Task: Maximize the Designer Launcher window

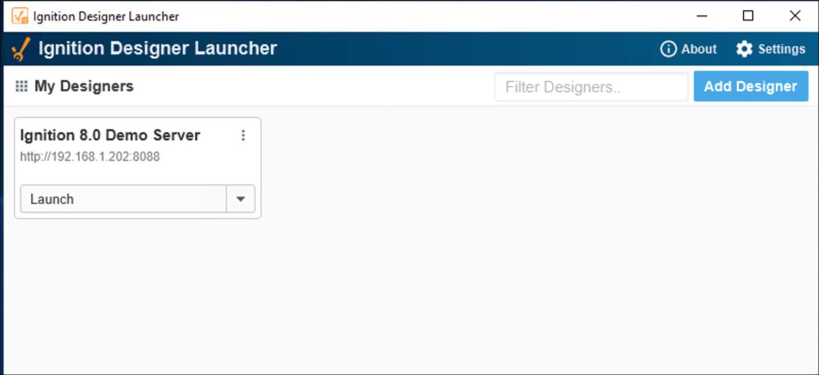Action: [x=748, y=16]
